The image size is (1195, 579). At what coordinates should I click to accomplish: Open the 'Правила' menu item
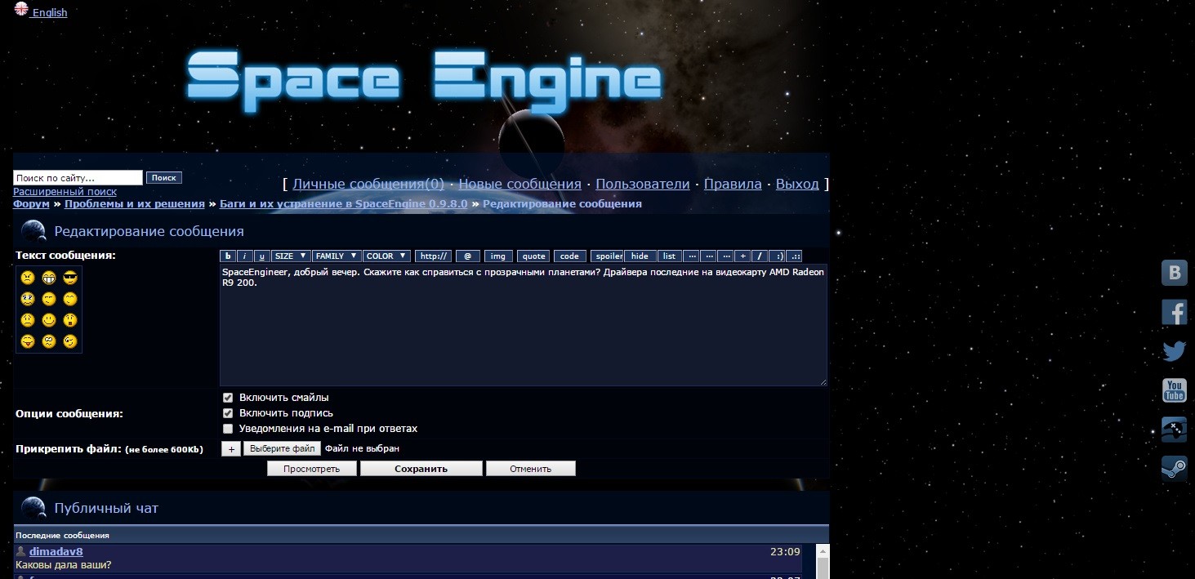pyautogui.click(x=733, y=185)
